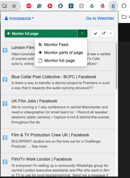130x178 pixels.
Task: Click the BOLDPRINT studios snippet text
Action: (x=56, y=144)
